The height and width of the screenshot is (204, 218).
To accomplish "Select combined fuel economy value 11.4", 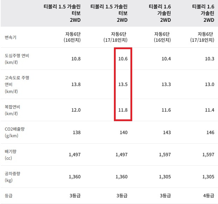I will coord(210,110).
